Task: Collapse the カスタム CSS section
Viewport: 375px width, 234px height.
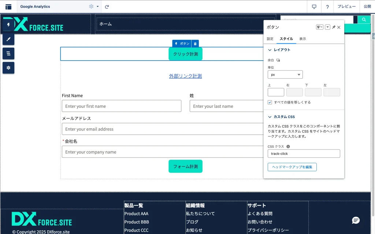Action: [270, 117]
